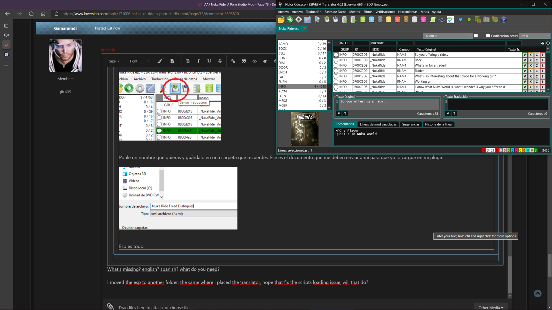Switch to the Sugerencias tab
552x310 pixels.
411,124
